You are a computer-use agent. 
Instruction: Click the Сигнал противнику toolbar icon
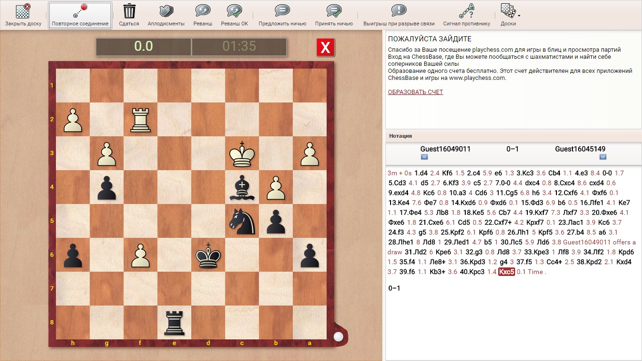(x=466, y=11)
